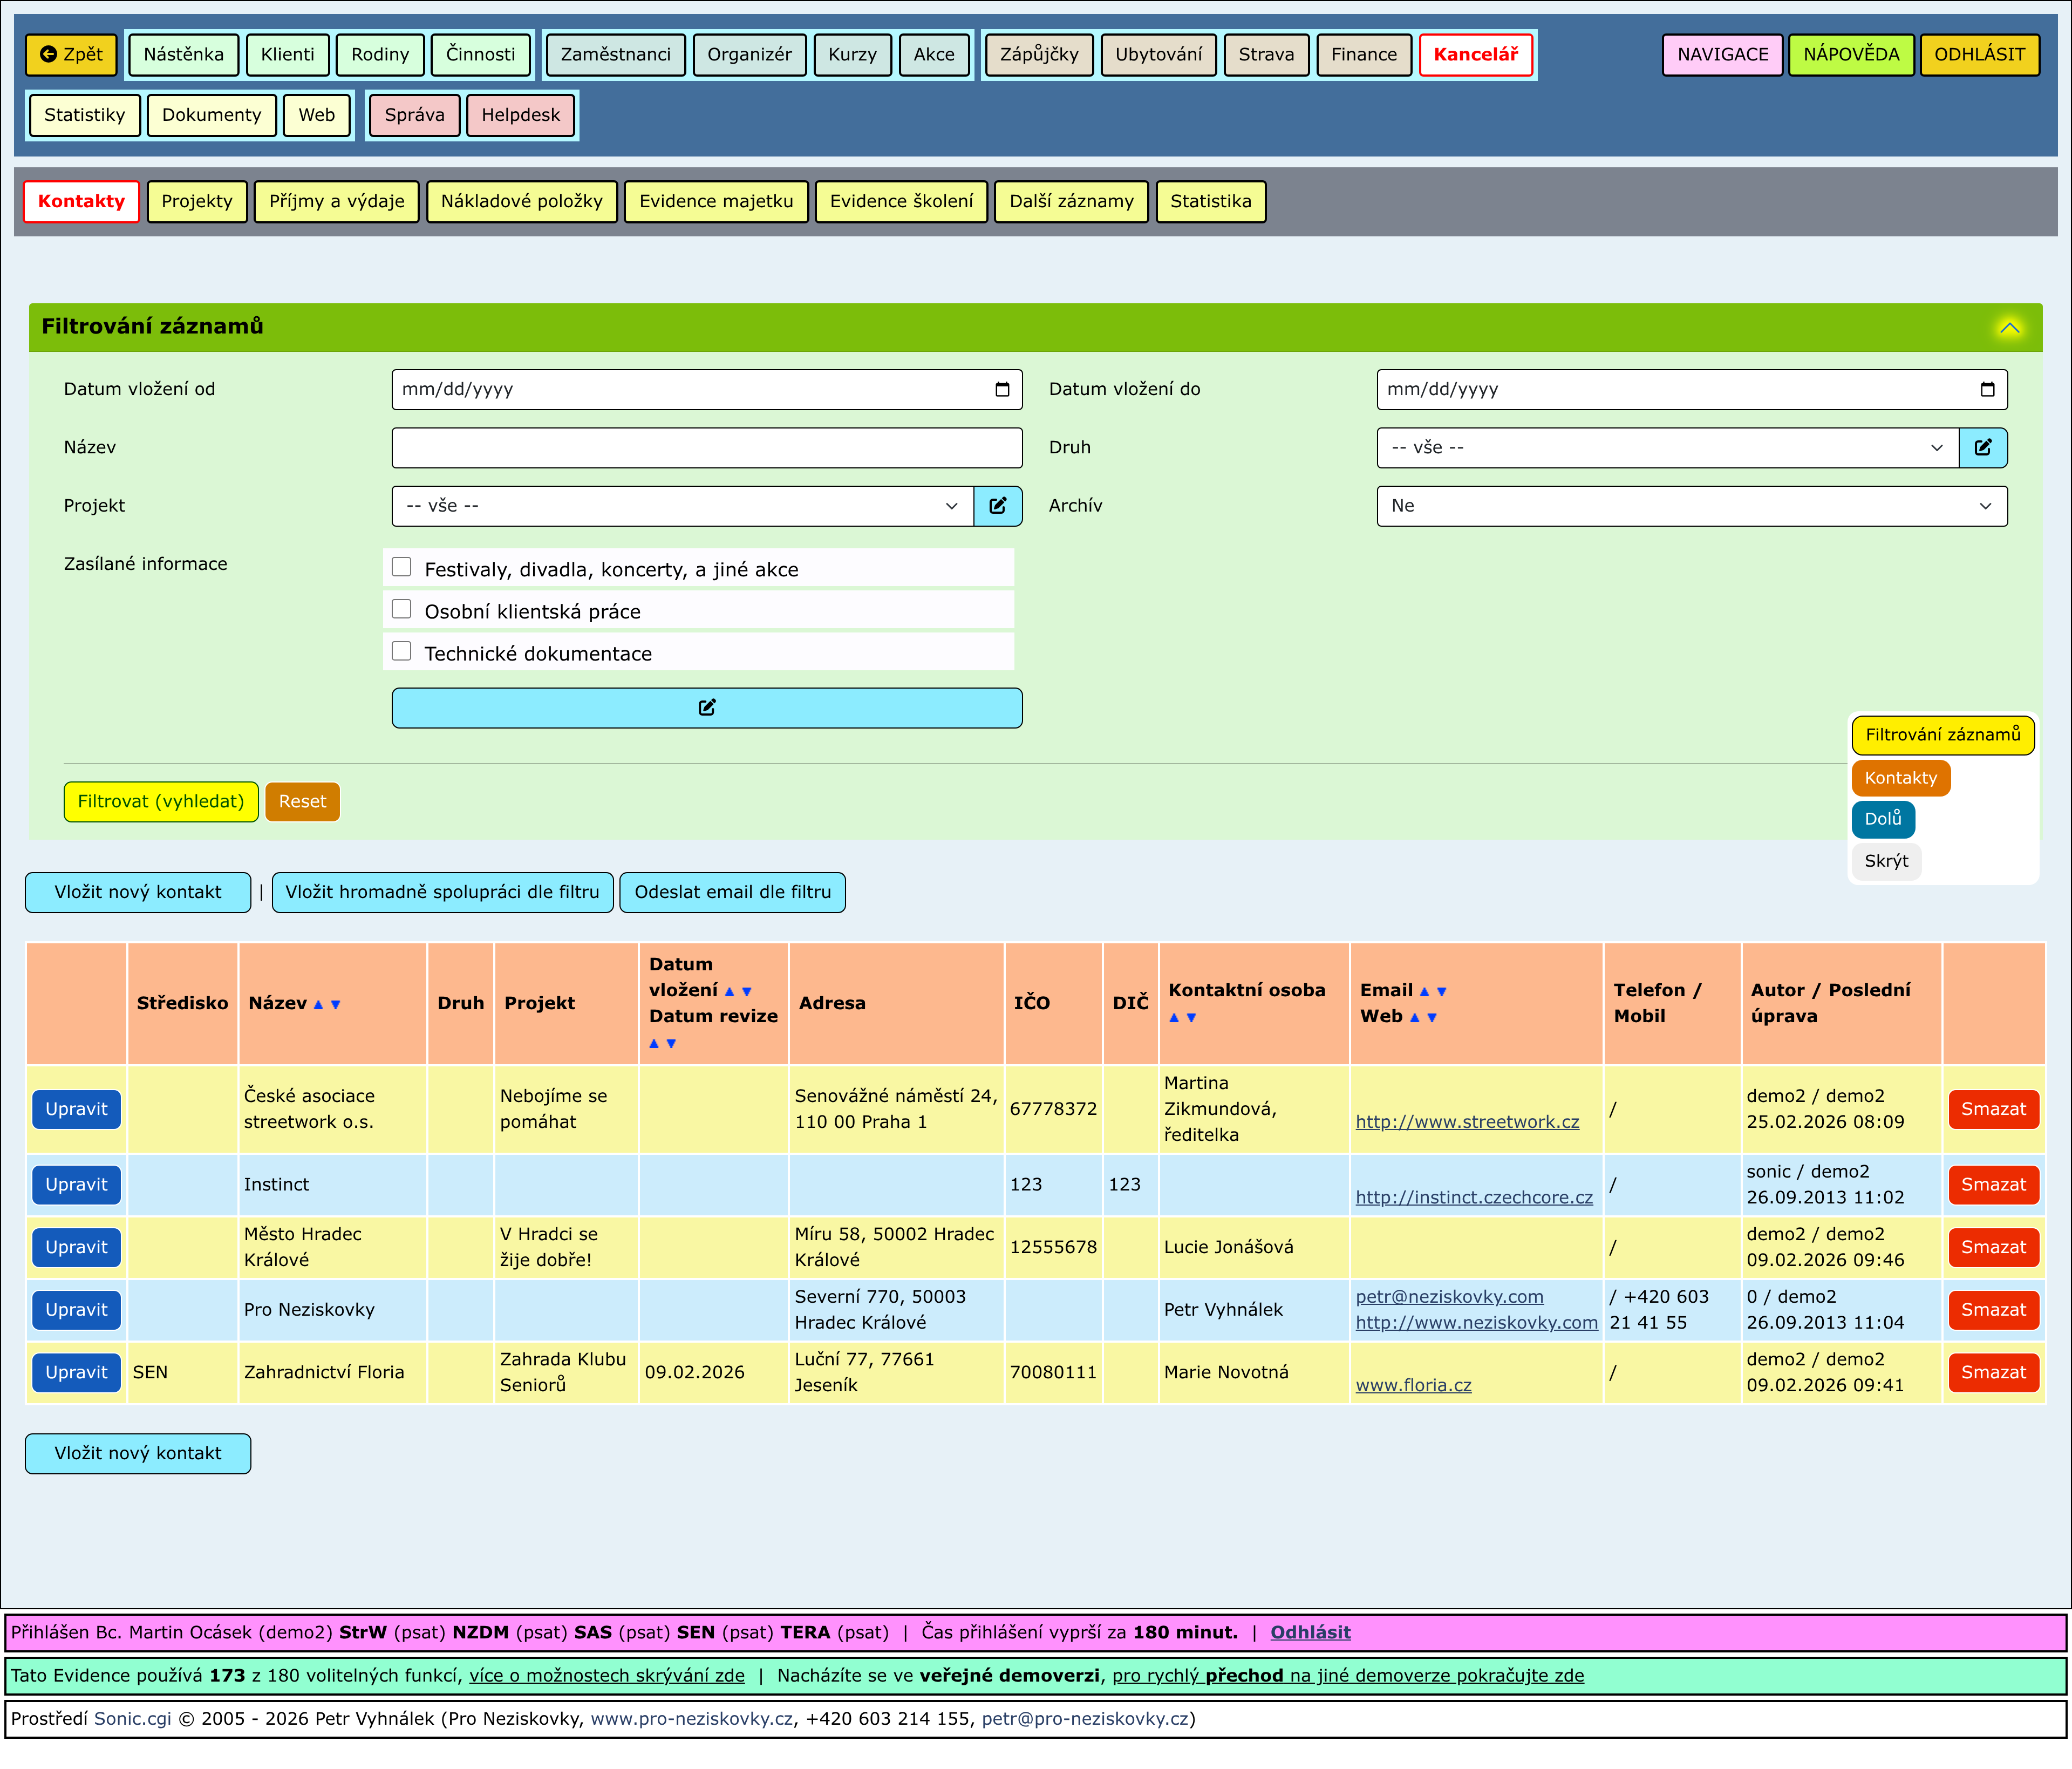Expand the Druh filter dropdown
This screenshot has width=2072, height=1769.
[1666, 448]
